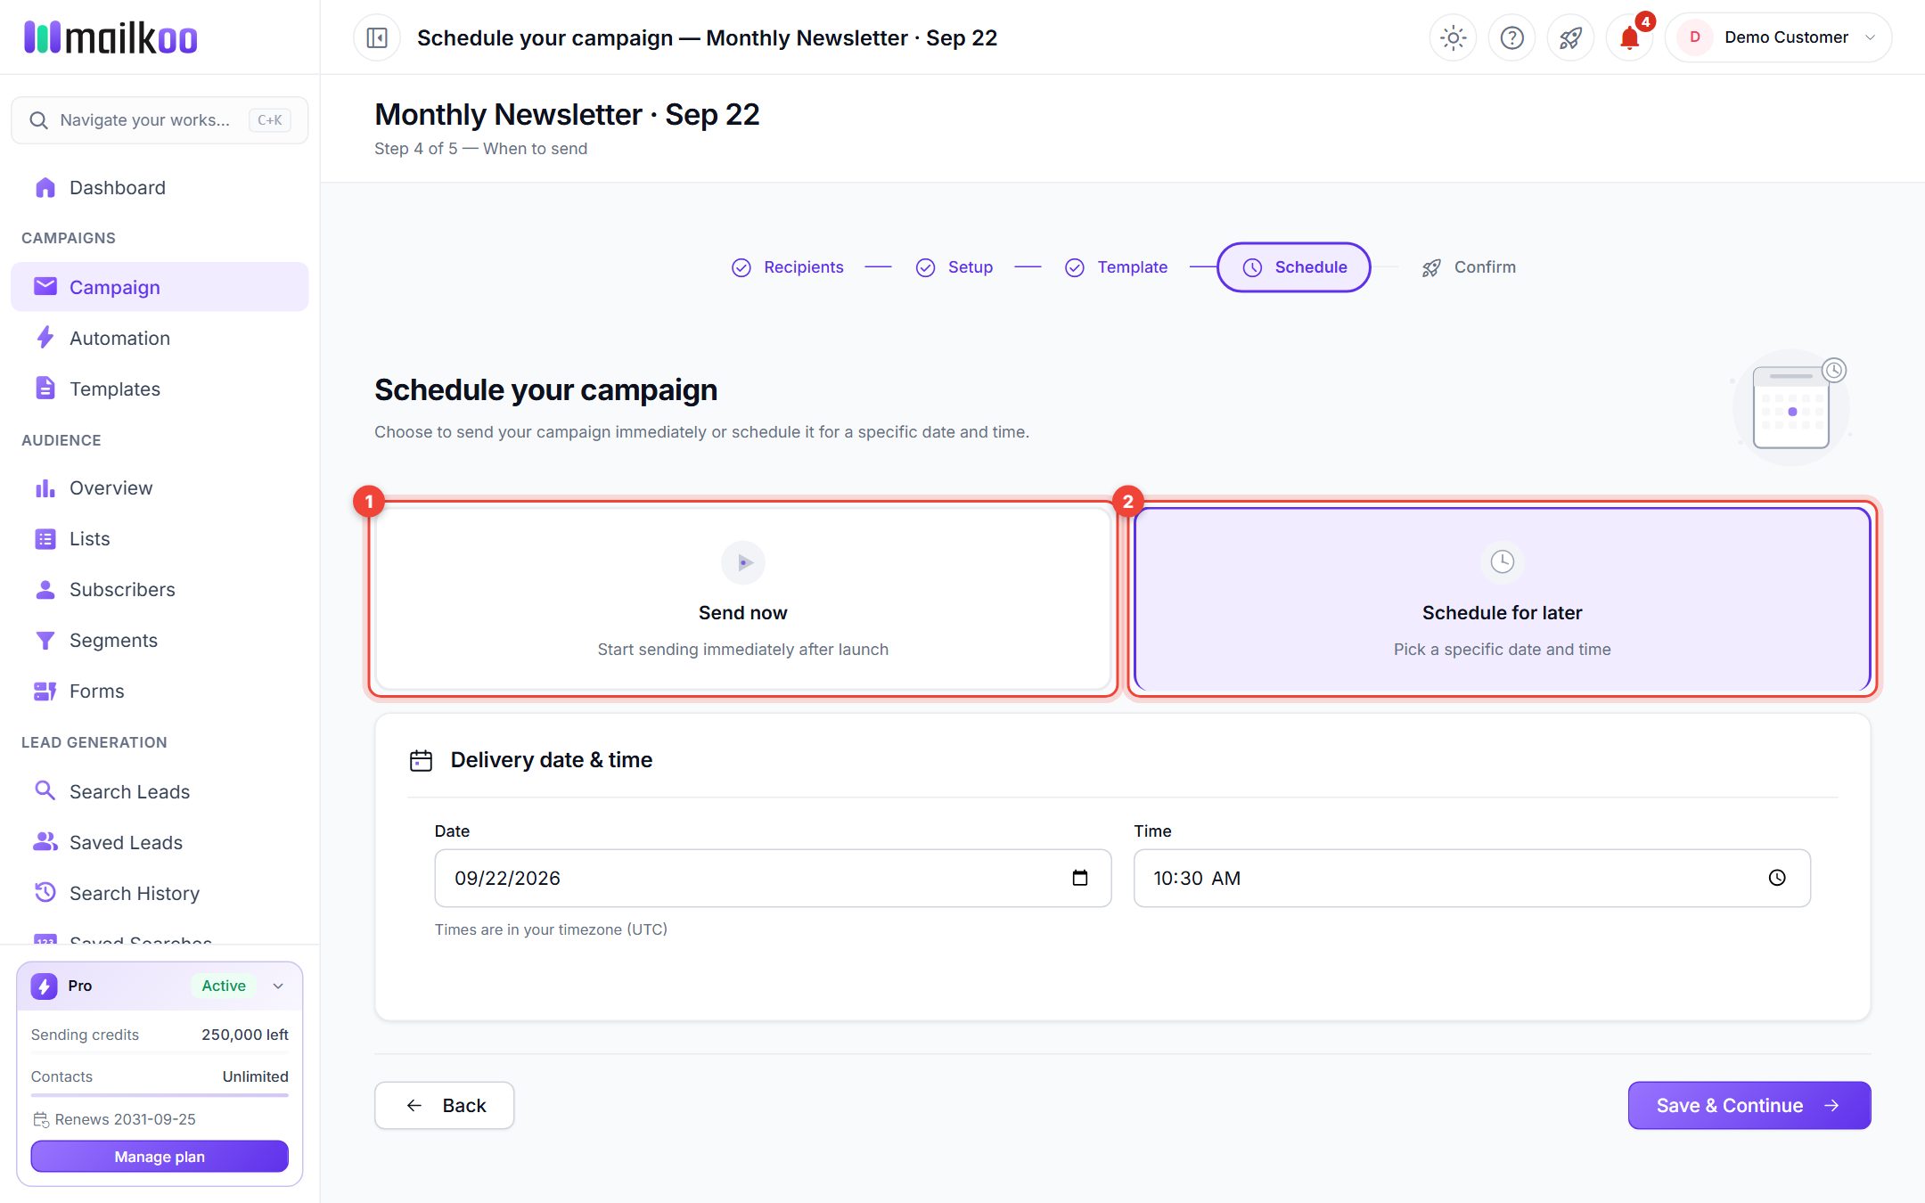The image size is (1925, 1203).
Task: Click the "Times are in your timezone (UTC)" note
Action: click(551, 929)
